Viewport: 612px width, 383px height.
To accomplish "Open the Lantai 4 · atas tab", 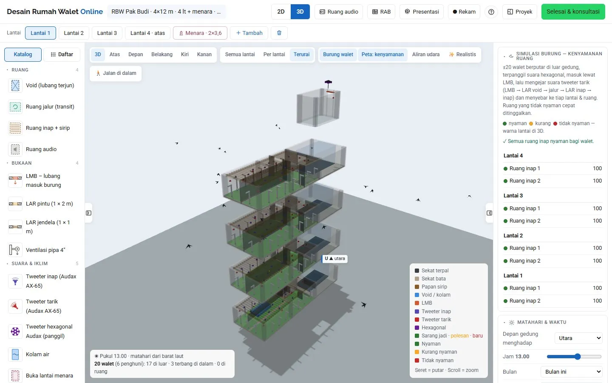I will coord(147,33).
